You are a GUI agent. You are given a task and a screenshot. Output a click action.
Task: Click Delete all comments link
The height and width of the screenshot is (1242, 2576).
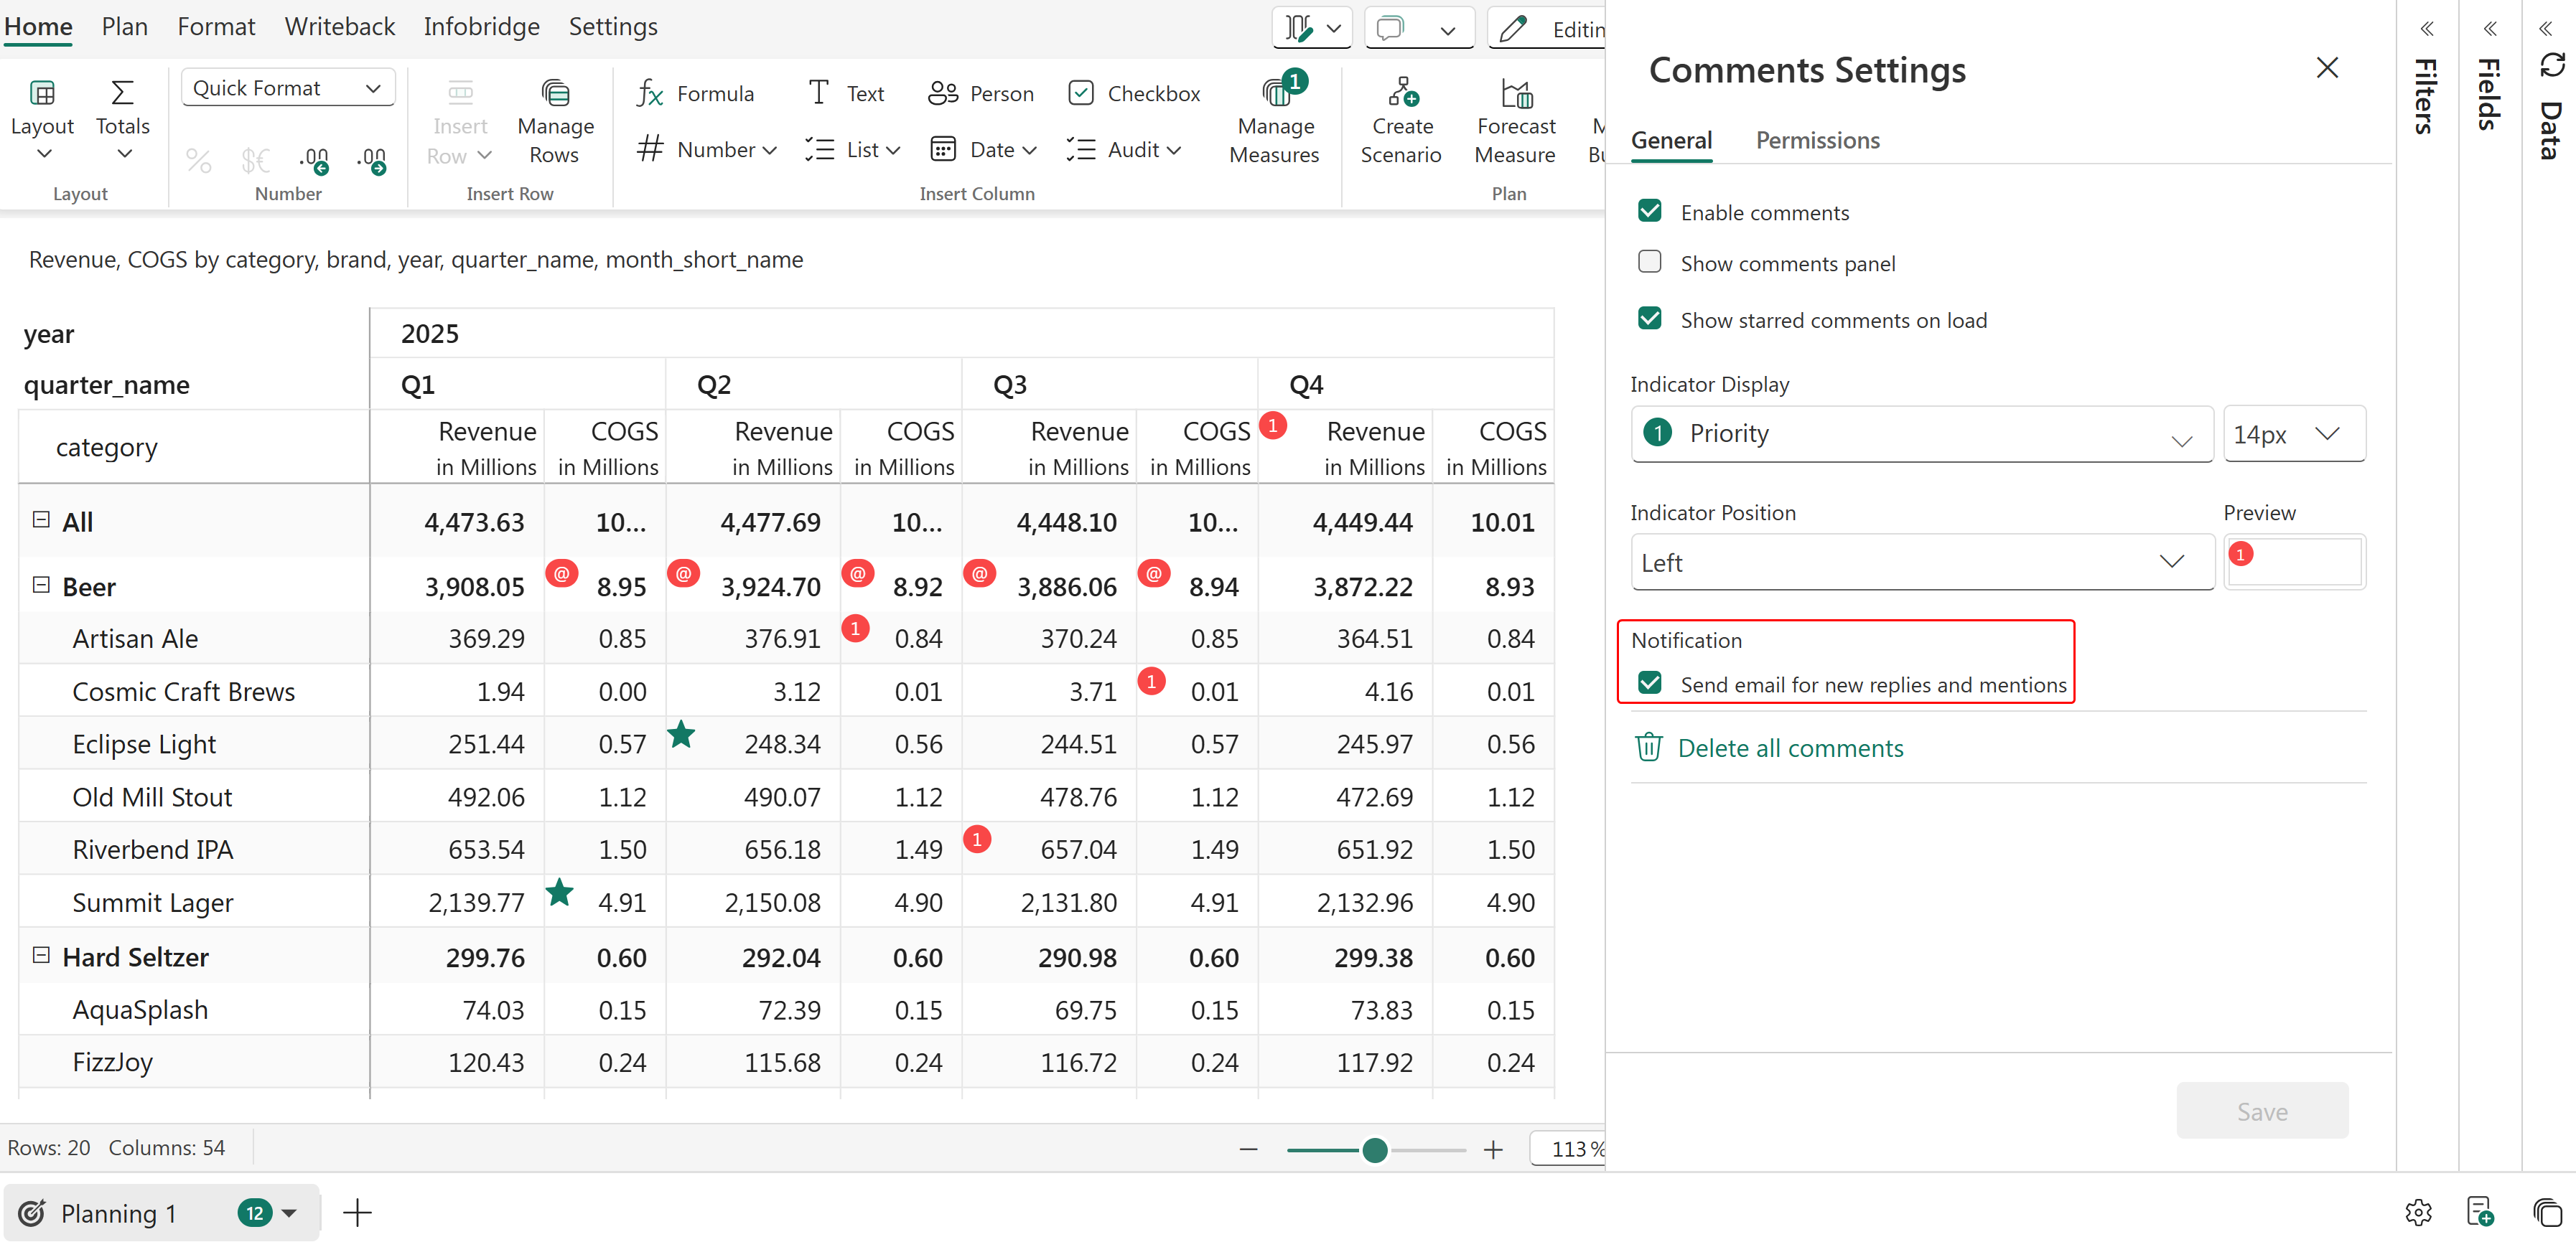click(1790, 748)
